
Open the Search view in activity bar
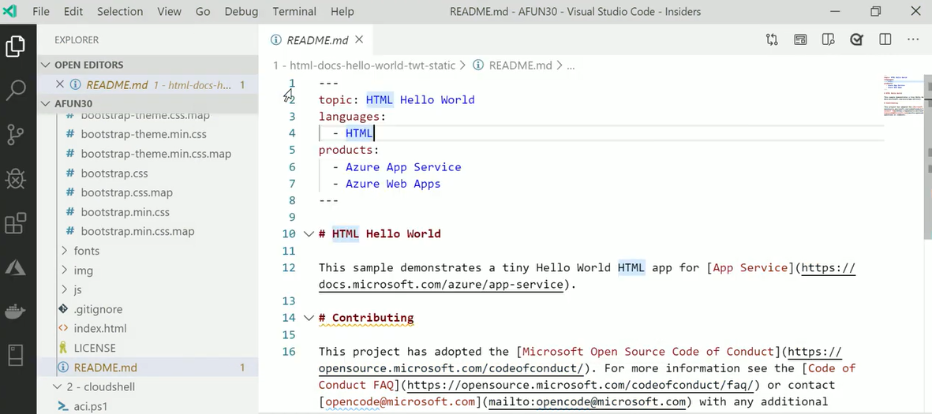[16, 90]
